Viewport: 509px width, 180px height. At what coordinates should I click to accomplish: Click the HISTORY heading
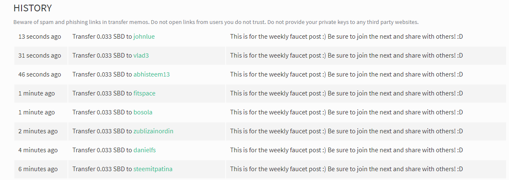click(33, 8)
